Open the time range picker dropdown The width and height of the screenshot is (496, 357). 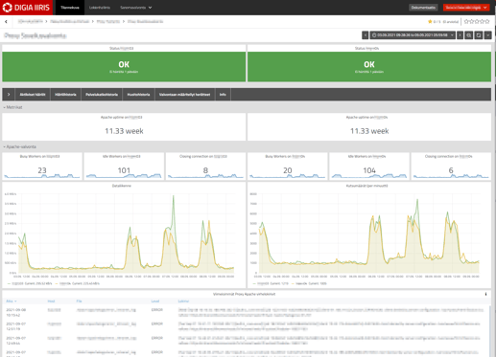[413, 35]
